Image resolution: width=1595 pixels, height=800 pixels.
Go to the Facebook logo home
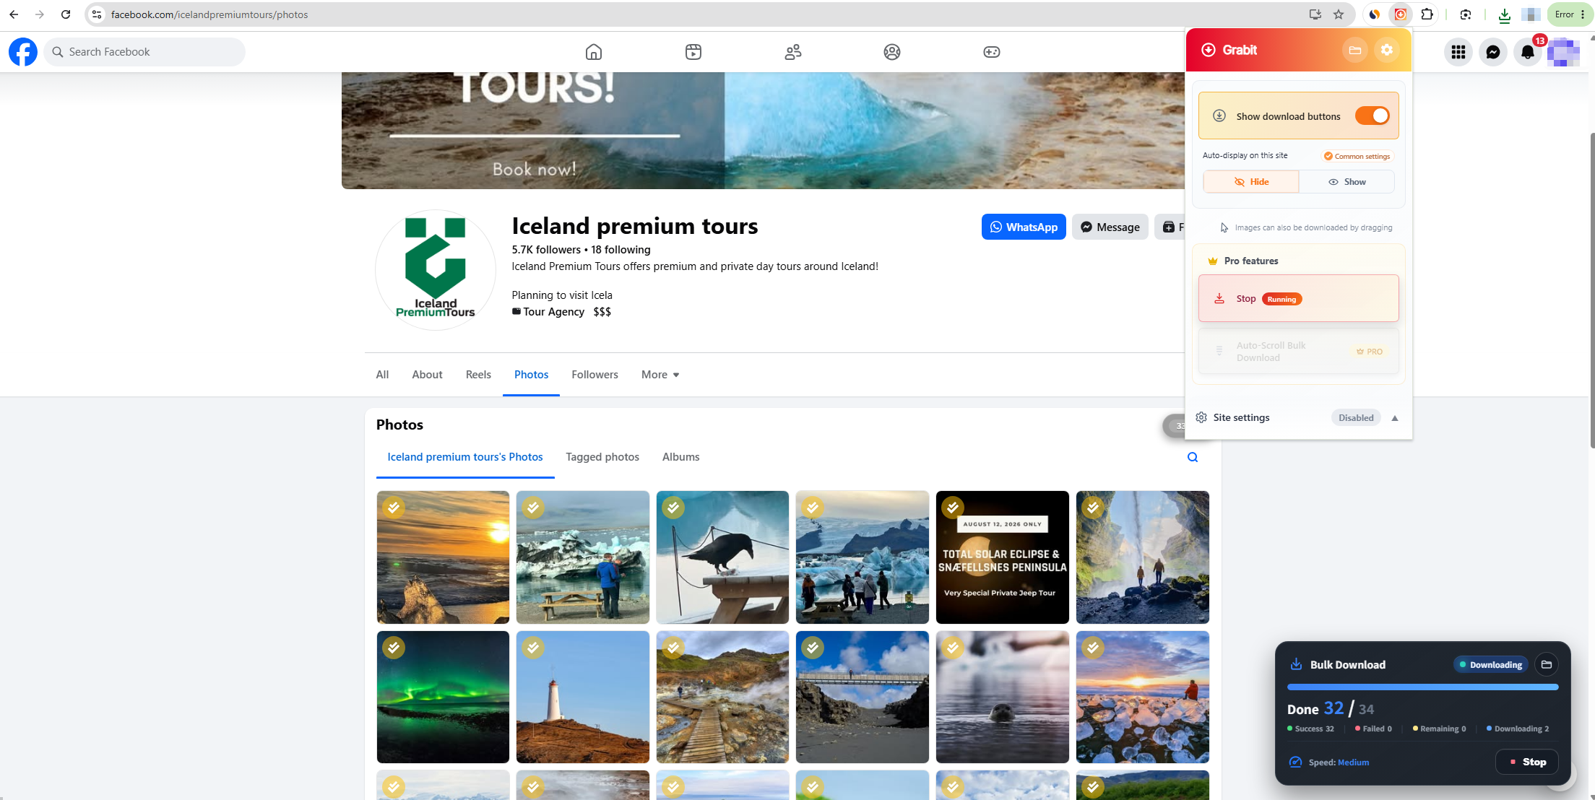(23, 52)
